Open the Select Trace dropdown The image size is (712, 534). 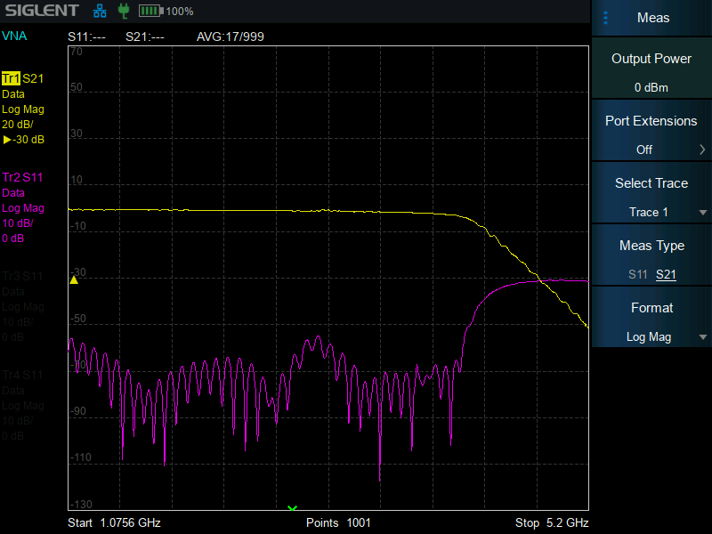pyautogui.click(x=652, y=193)
